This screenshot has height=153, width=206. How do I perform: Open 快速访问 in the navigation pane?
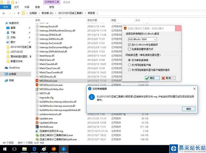point(14,23)
